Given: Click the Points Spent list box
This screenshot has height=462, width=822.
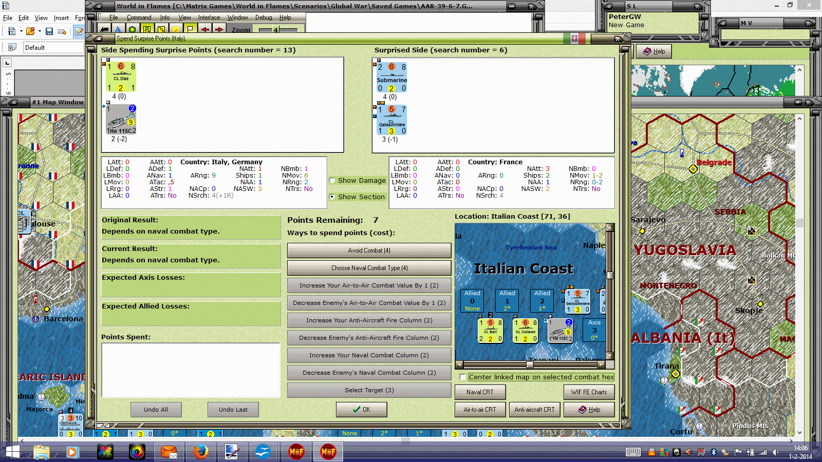Looking at the screenshot, I should pyautogui.click(x=191, y=370).
